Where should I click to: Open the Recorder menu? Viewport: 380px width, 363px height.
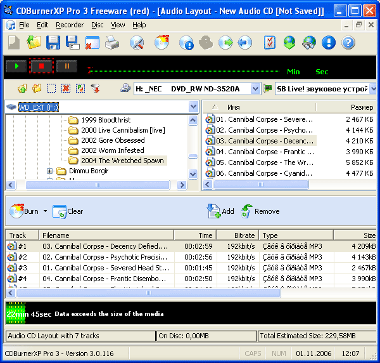(70, 25)
